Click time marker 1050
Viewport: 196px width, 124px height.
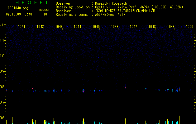(x=189, y=27)
